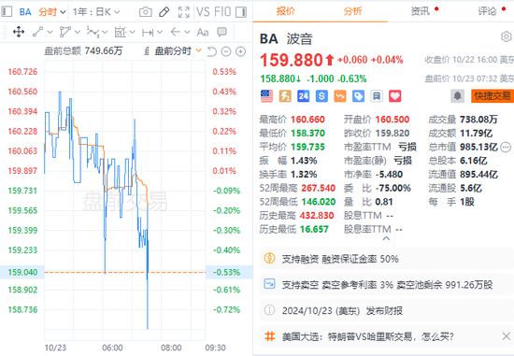The height and width of the screenshot is (356, 514).
Task: Click the blue dollar sign icon
Action: click(x=321, y=96)
